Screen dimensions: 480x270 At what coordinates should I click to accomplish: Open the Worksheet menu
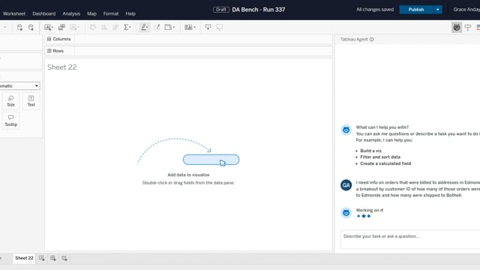14,13
